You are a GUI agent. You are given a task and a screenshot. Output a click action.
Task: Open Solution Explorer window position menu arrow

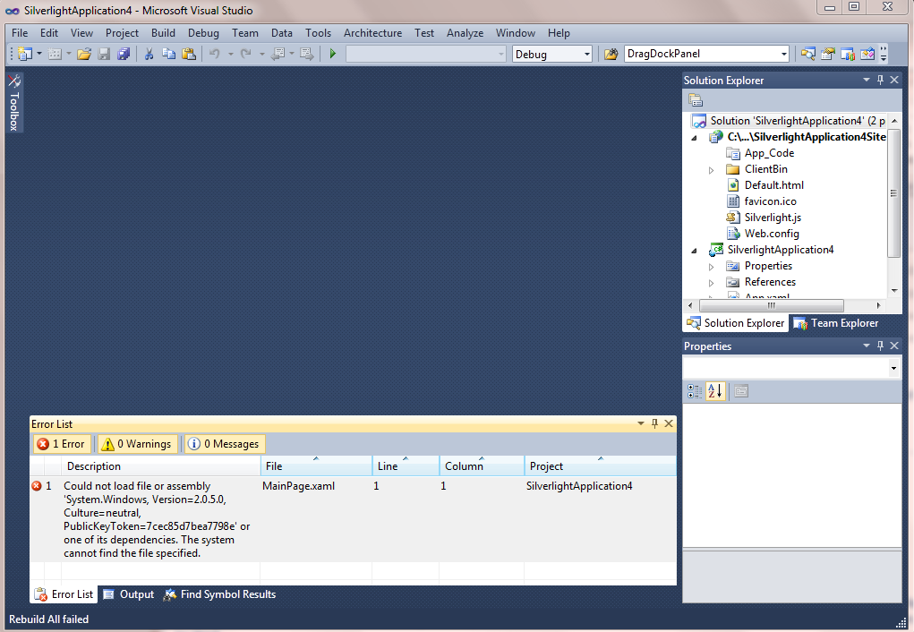pos(867,80)
